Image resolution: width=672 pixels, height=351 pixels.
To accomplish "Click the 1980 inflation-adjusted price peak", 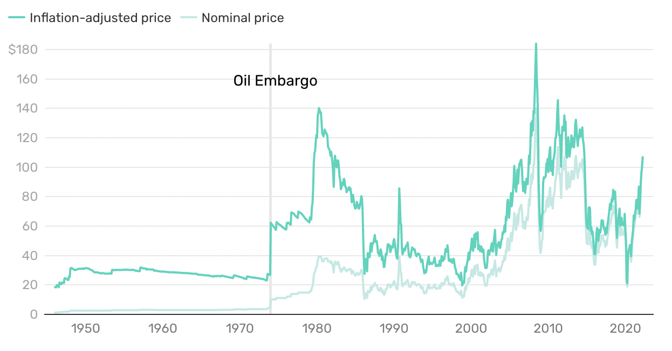I will coord(319,109).
